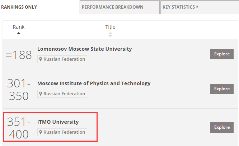Open the ITMO University title link
Viewport: 239px width, 146px height.
[x=58, y=122]
